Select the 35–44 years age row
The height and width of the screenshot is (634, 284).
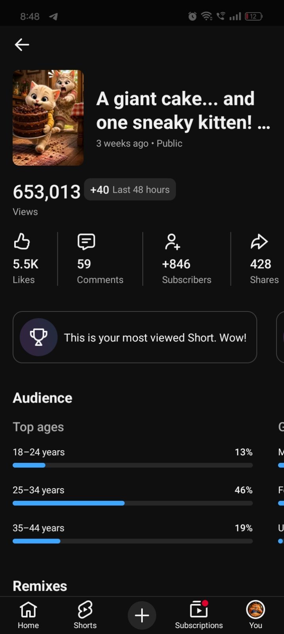tap(133, 533)
